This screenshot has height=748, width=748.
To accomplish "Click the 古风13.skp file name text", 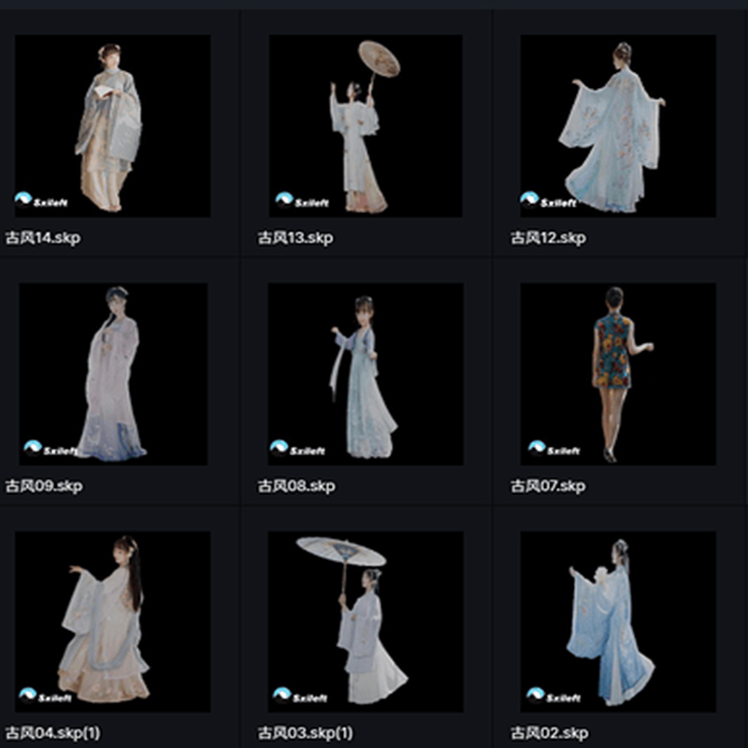I will [295, 237].
